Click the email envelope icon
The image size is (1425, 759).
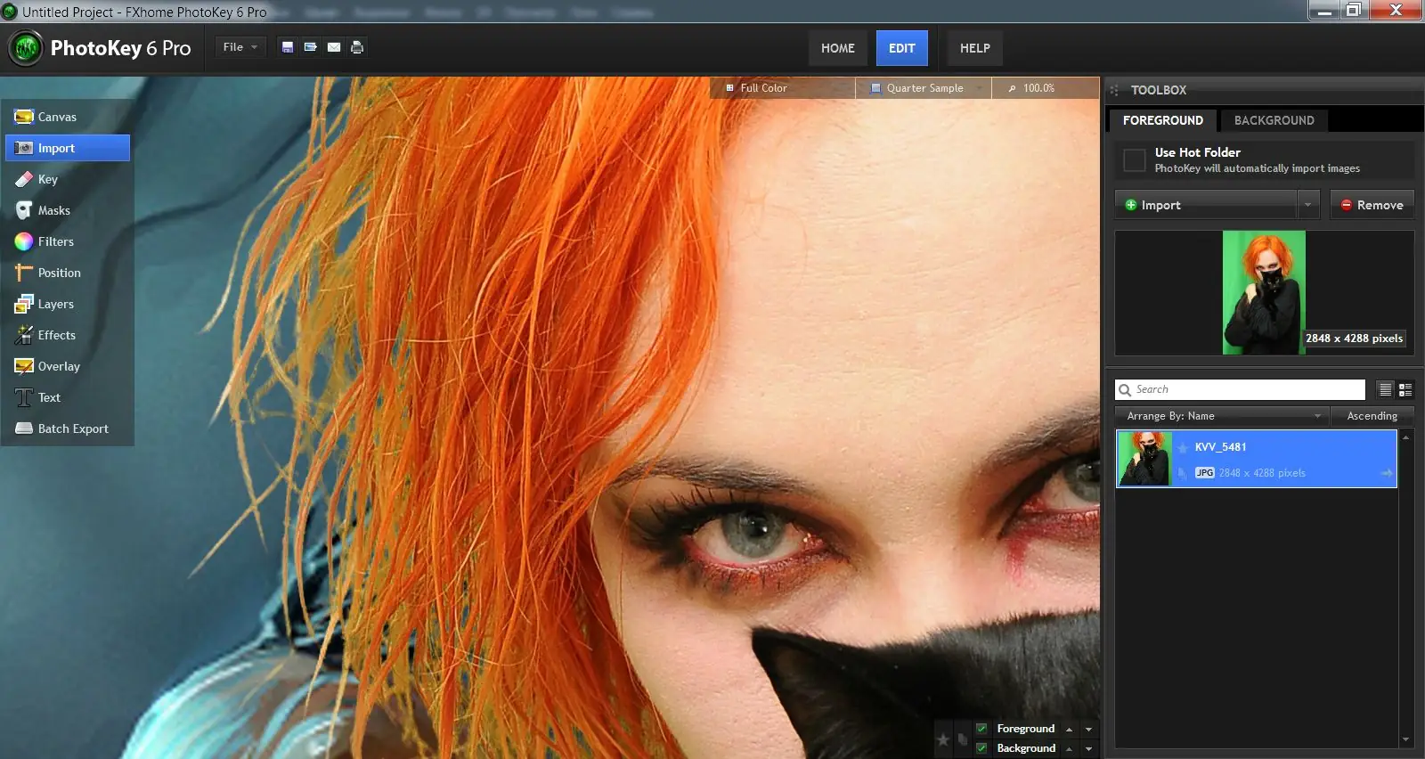tap(334, 47)
